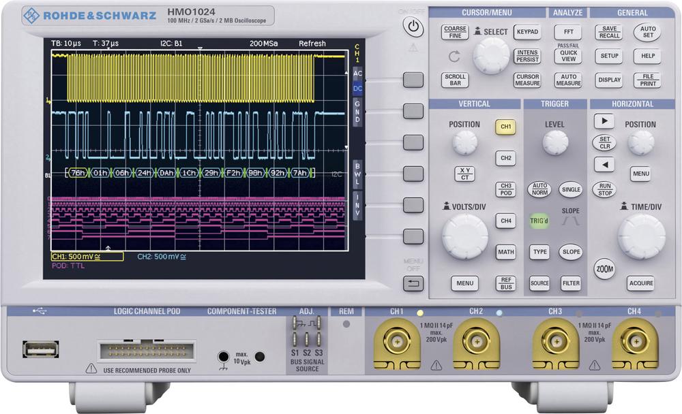
Task: Switch trigger mode with AUTO NORM button
Action: pyautogui.click(x=539, y=189)
